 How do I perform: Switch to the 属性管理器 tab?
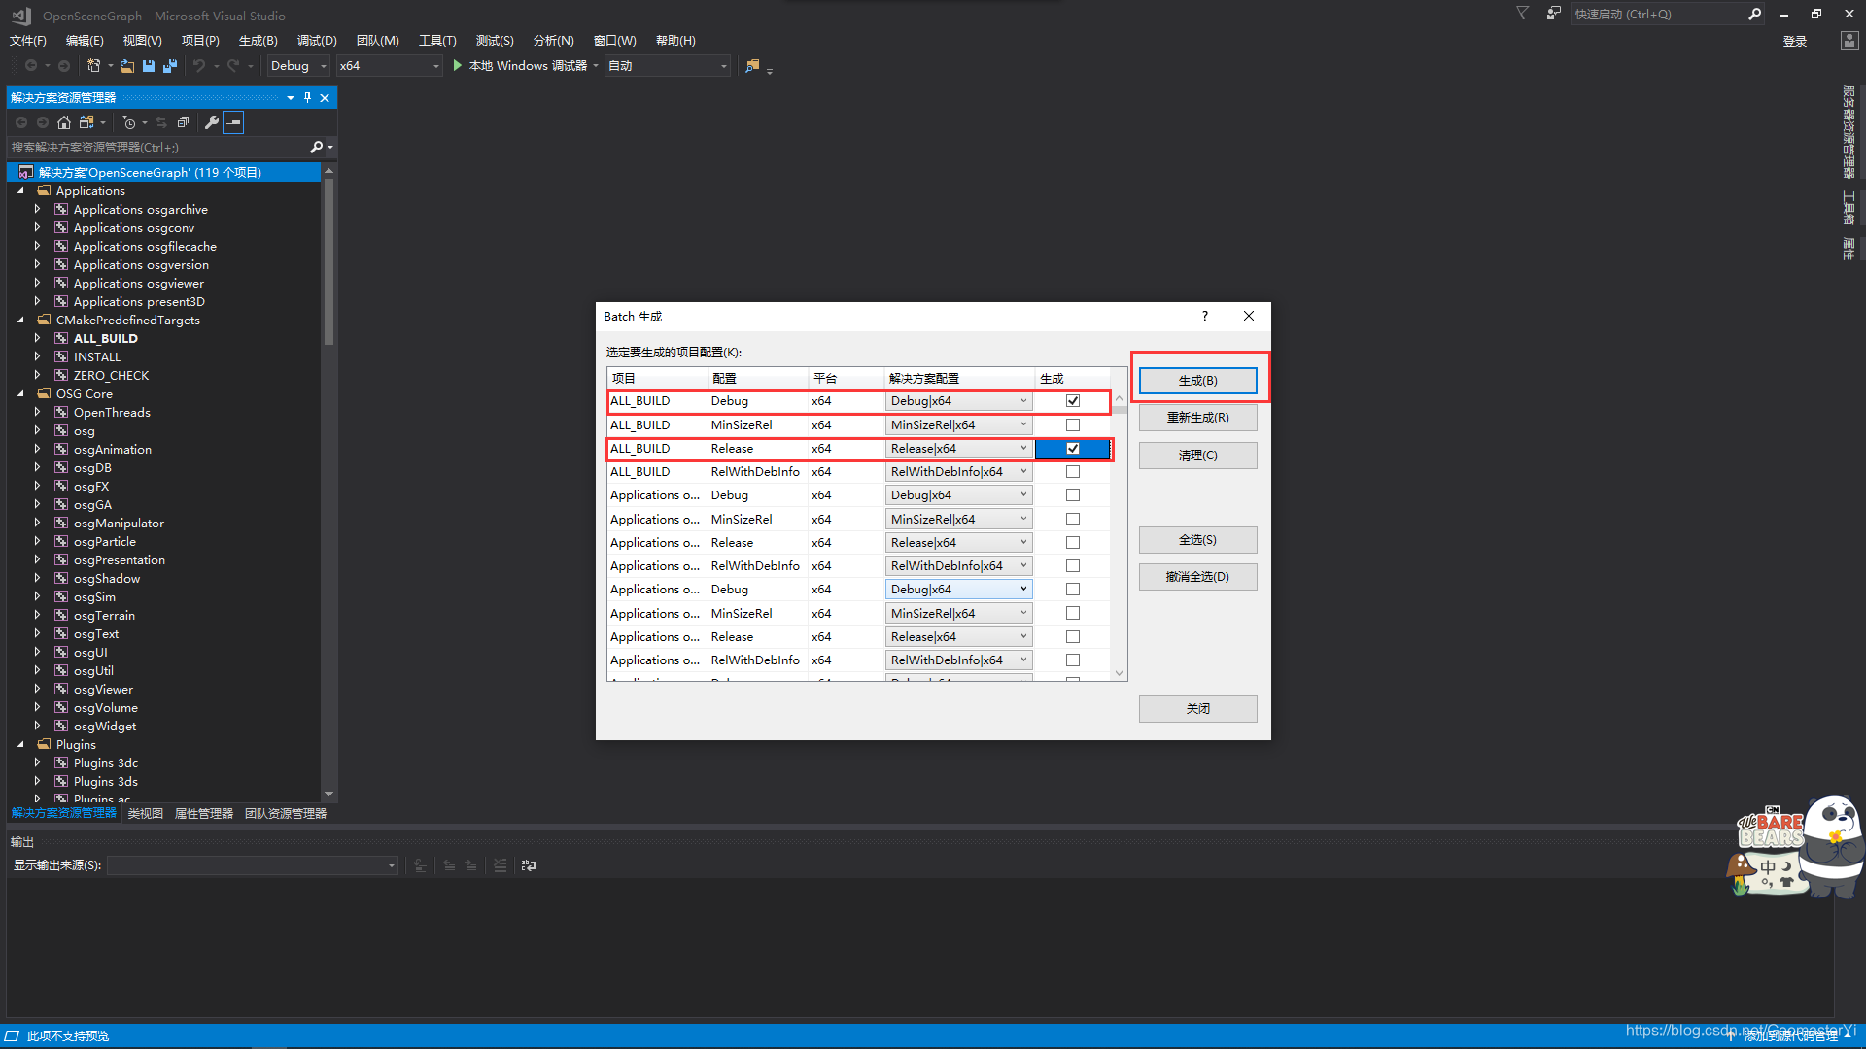point(204,814)
